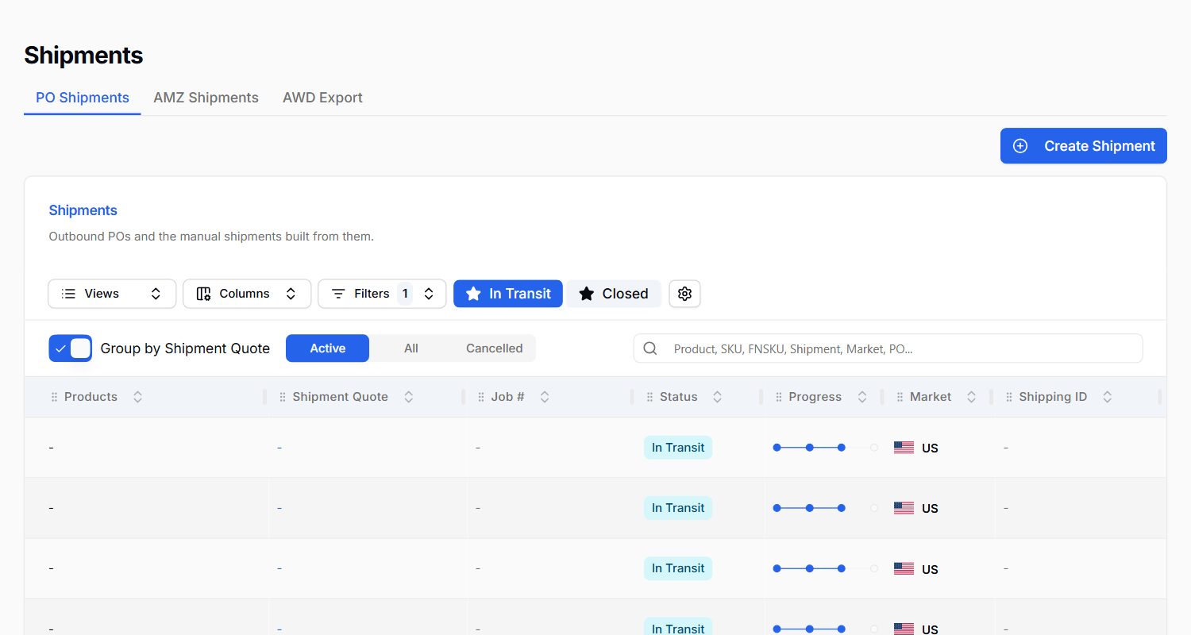Image resolution: width=1191 pixels, height=635 pixels.
Task: Switch to the PO Shipments tab
Action: coord(83,98)
